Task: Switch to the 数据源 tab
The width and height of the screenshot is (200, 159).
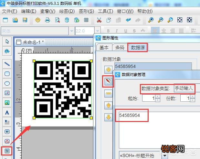Action: tap(138, 48)
